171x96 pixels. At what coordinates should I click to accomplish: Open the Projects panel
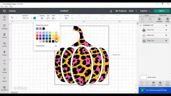pos(4,35)
